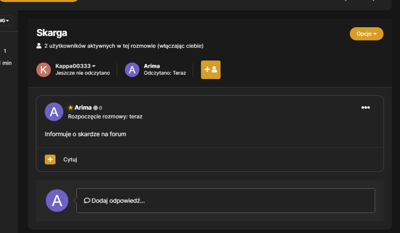400x233 pixels.
Task: Click Arima's avatar in the message post
Action: (x=54, y=112)
